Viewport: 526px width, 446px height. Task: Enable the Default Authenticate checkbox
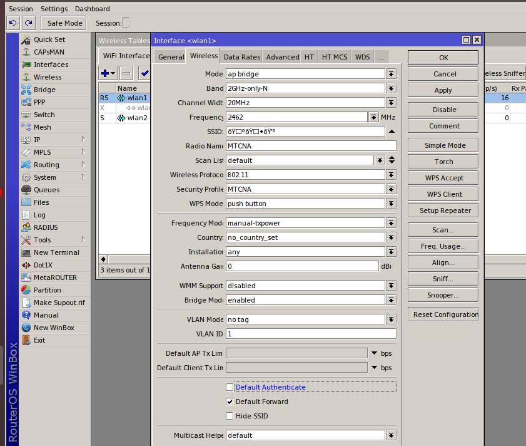pyautogui.click(x=230, y=387)
